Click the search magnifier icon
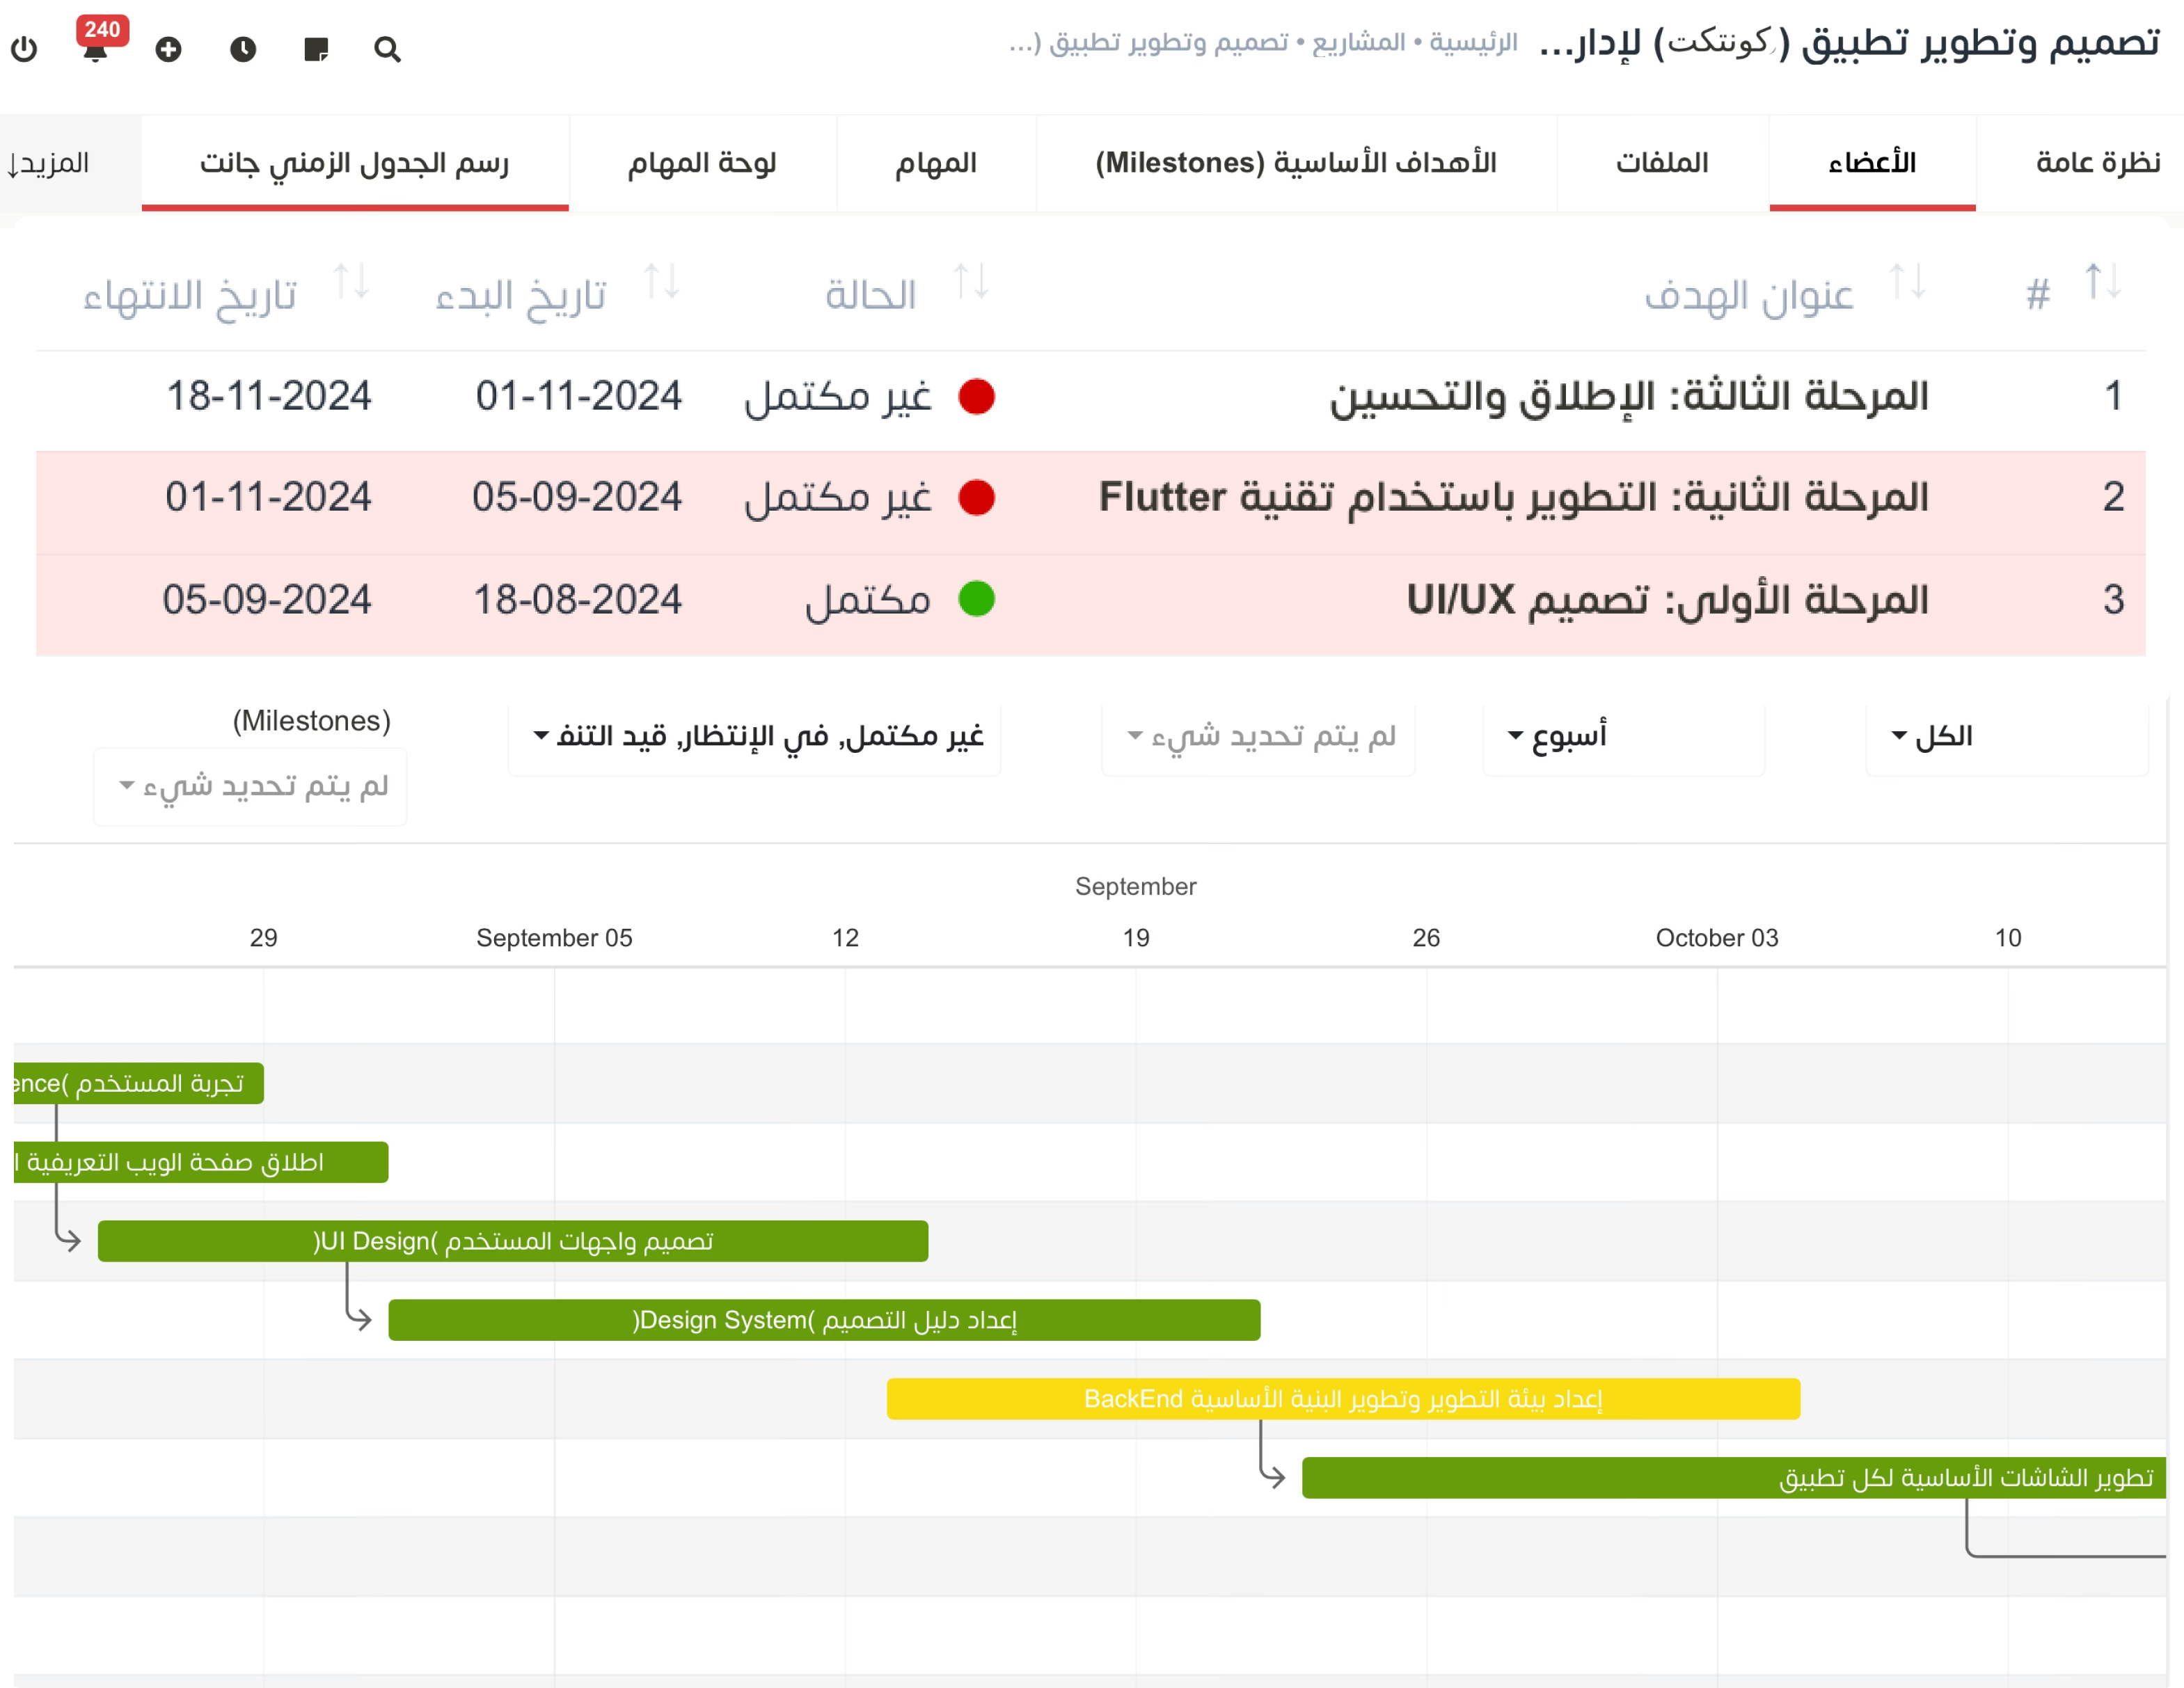The height and width of the screenshot is (1688, 2184). pos(388,49)
